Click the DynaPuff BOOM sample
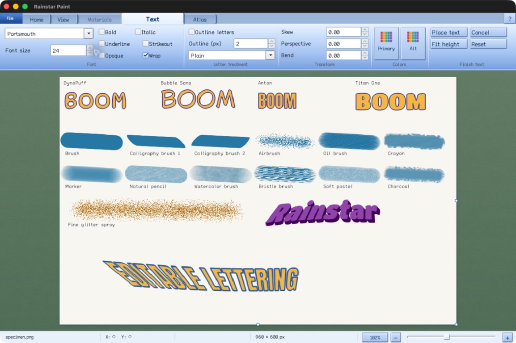Screen dimensions: 516x343 click(95, 100)
